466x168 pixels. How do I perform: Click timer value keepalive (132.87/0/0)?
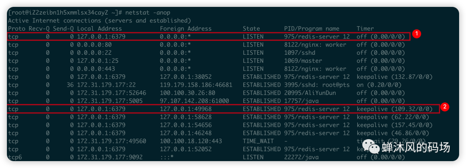(x=395, y=77)
